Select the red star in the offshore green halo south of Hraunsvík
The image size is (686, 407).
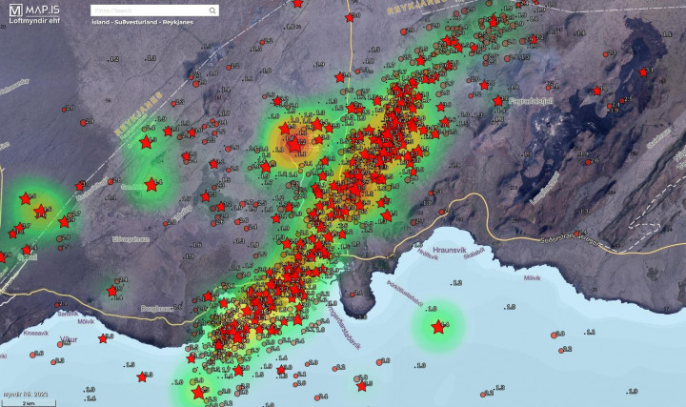tap(438, 327)
